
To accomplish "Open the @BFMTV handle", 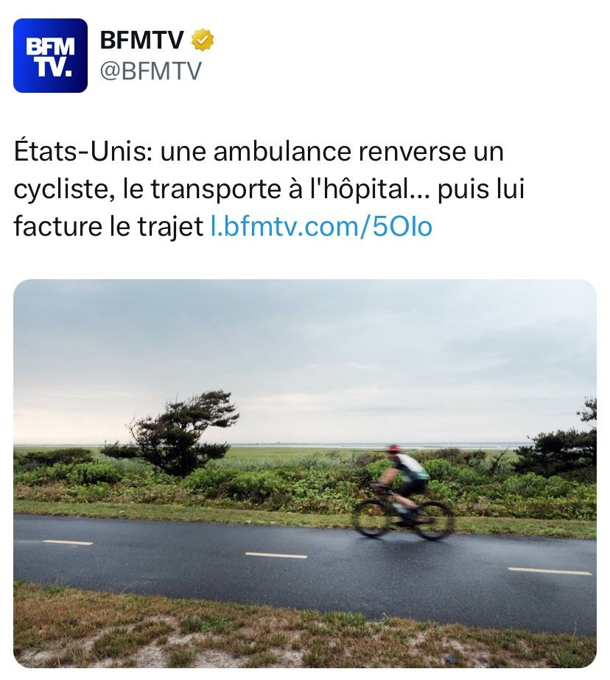I will [150, 70].
